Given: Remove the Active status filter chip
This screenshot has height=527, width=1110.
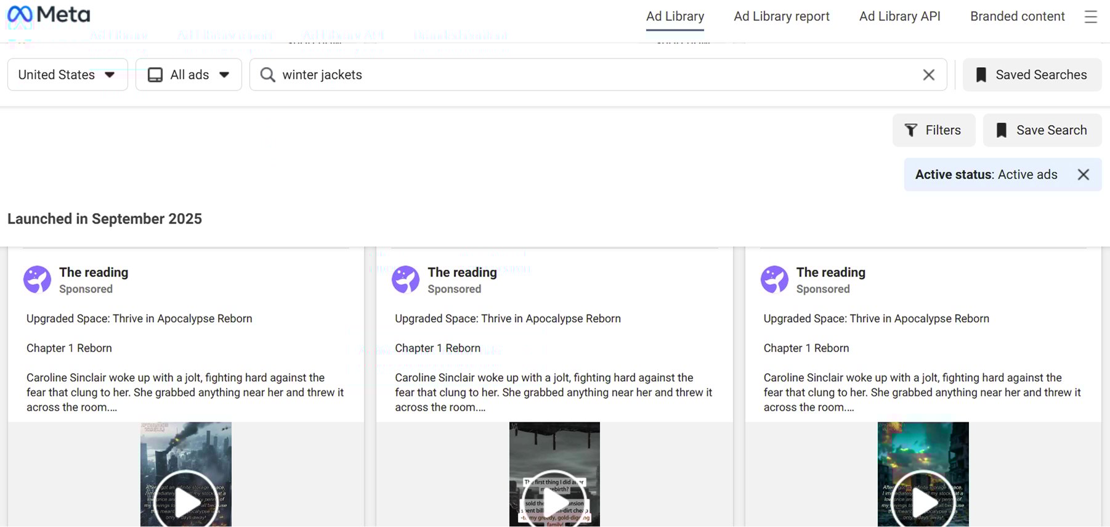Looking at the screenshot, I should (x=1083, y=175).
